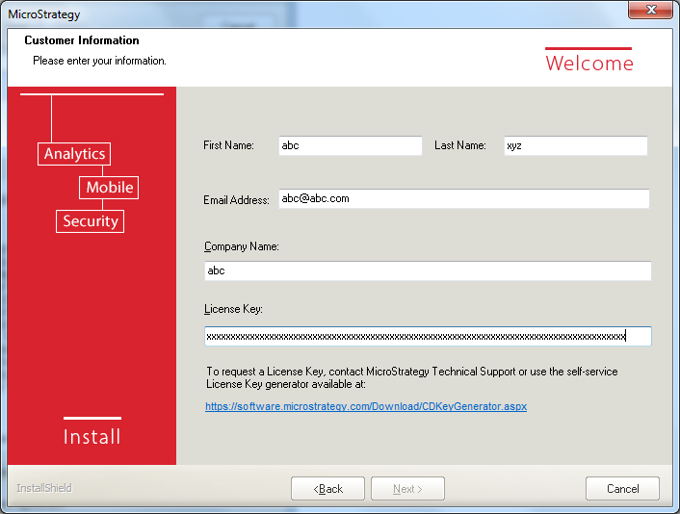Place cursor in the License Key field
This screenshot has width=680, height=514.
427,336
